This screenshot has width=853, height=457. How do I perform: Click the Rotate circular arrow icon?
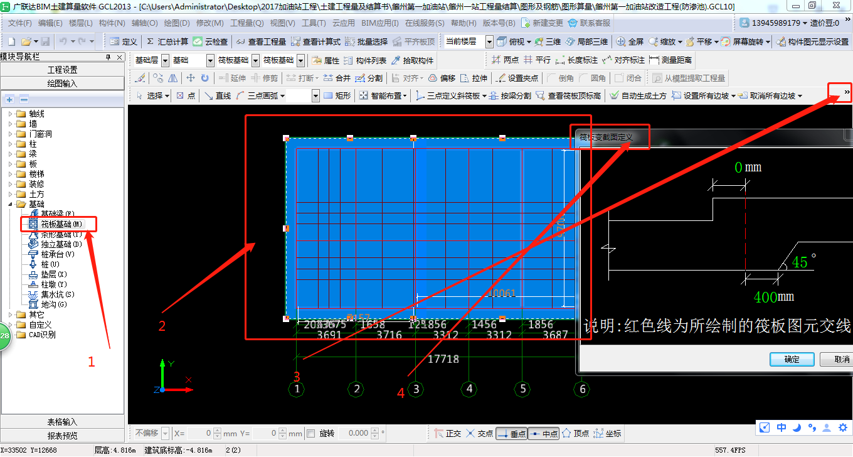tap(204, 78)
